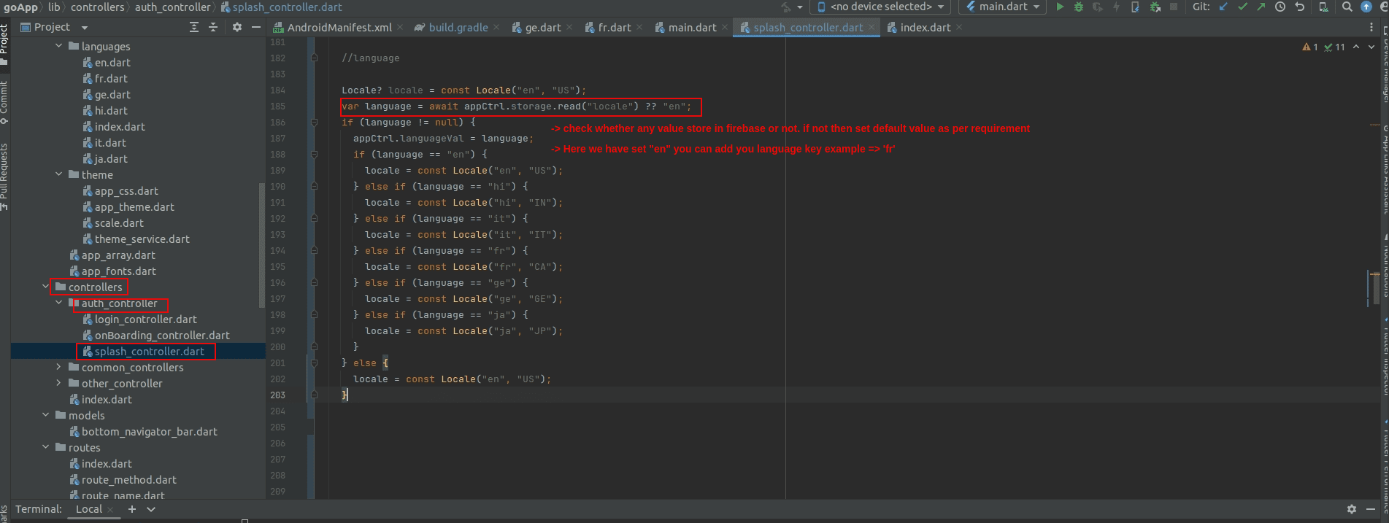This screenshot has height=523, width=1389.
Task: Add new terminal session tab
Action: [x=132, y=509]
